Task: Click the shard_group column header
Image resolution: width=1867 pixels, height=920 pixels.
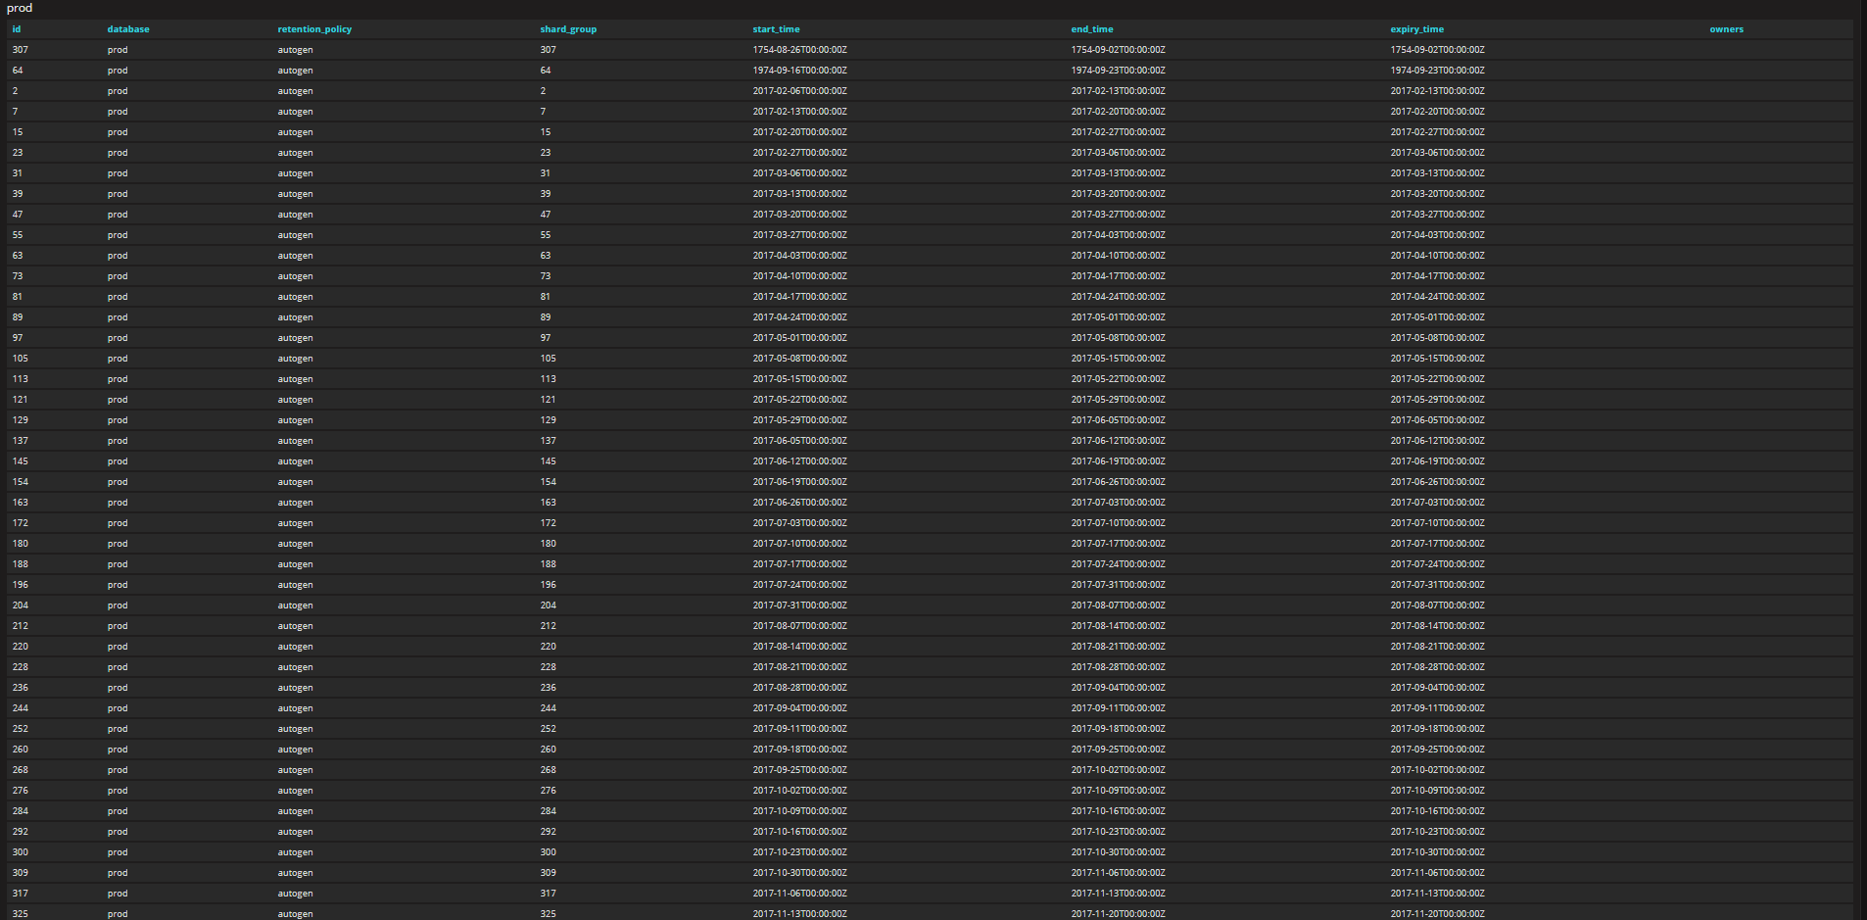Action: point(568,29)
